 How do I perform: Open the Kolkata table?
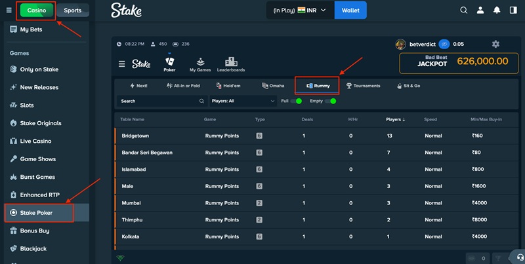tap(317, 236)
